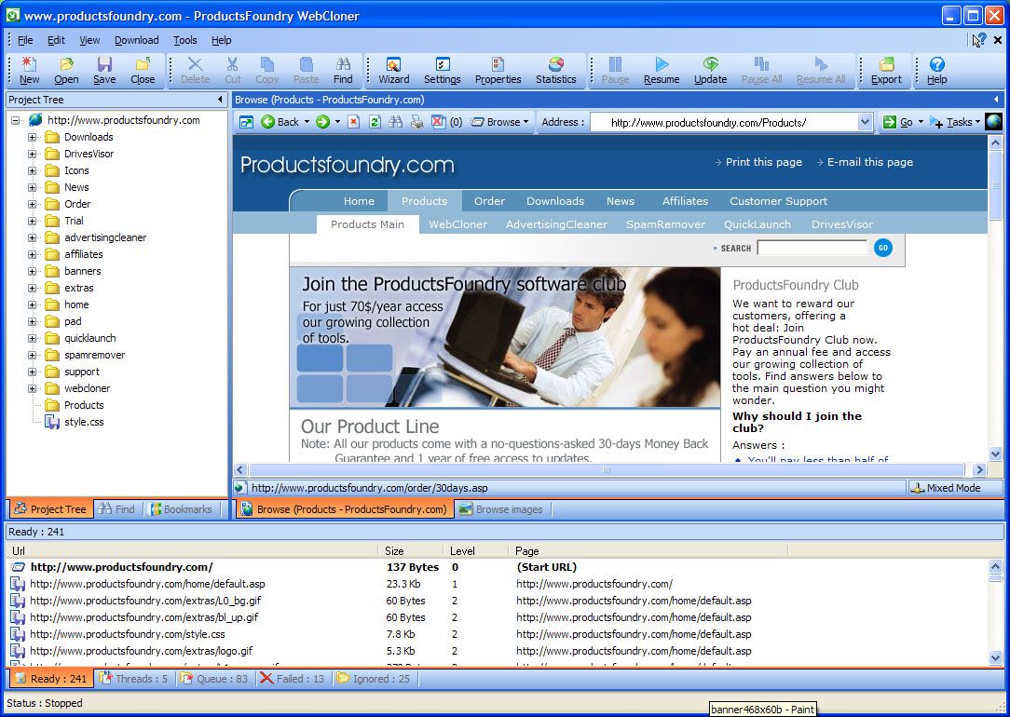The width and height of the screenshot is (1010, 717).
Task: Show the Ignored : 25 list tab
Action: pos(374,679)
